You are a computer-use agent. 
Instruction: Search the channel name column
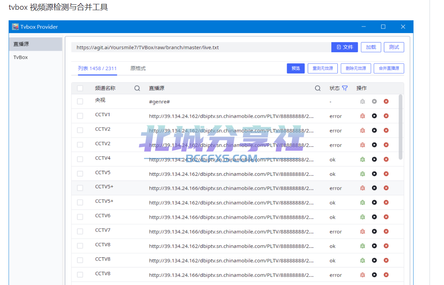(137, 88)
